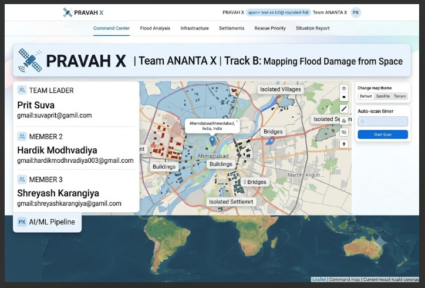The width and height of the screenshot is (425, 288).
Task: View the Situation Report tab
Action: click(313, 28)
